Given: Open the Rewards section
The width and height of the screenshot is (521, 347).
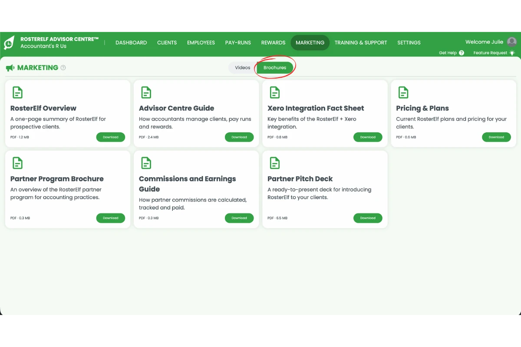Looking at the screenshot, I should (x=274, y=43).
